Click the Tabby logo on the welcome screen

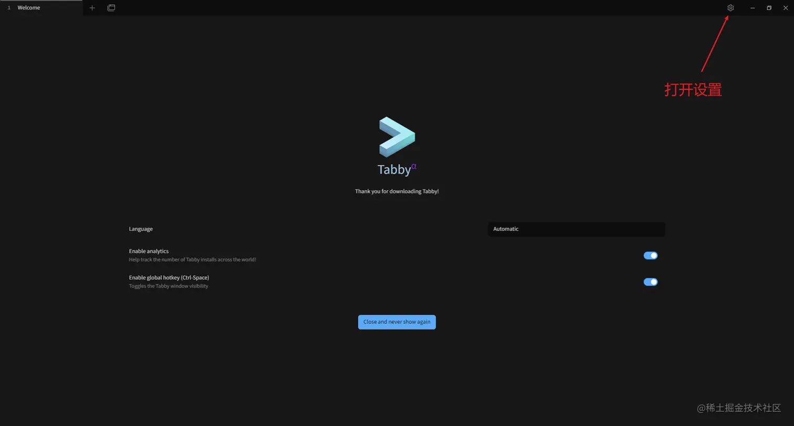[x=396, y=136]
